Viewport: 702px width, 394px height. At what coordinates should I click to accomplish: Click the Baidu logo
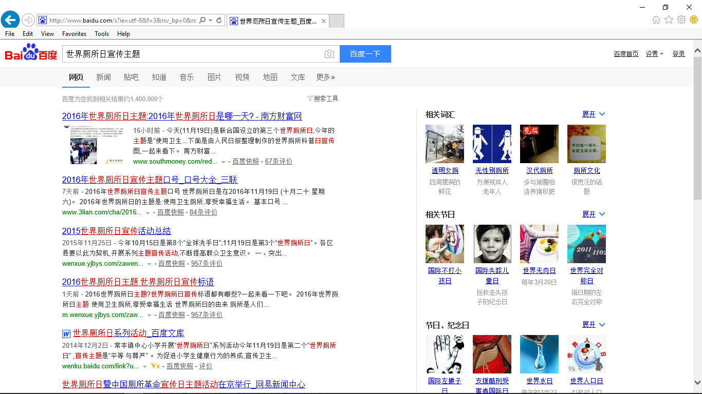[x=31, y=53]
